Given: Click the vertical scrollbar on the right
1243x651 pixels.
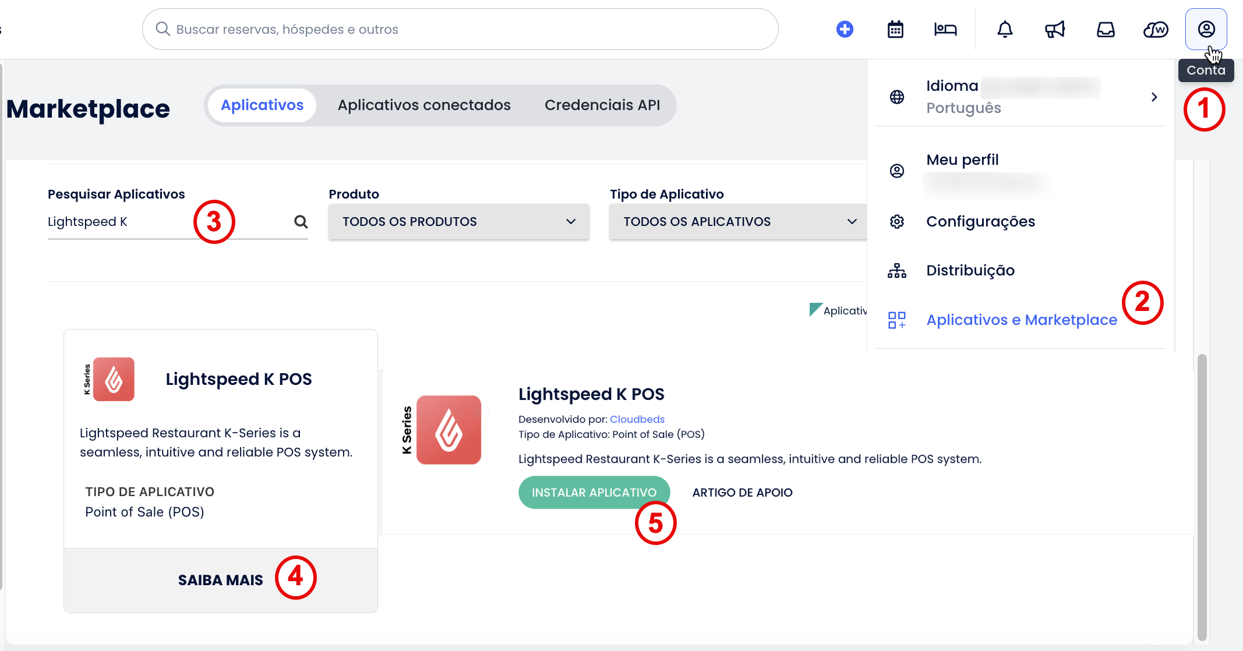Looking at the screenshot, I should (x=1202, y=497).
